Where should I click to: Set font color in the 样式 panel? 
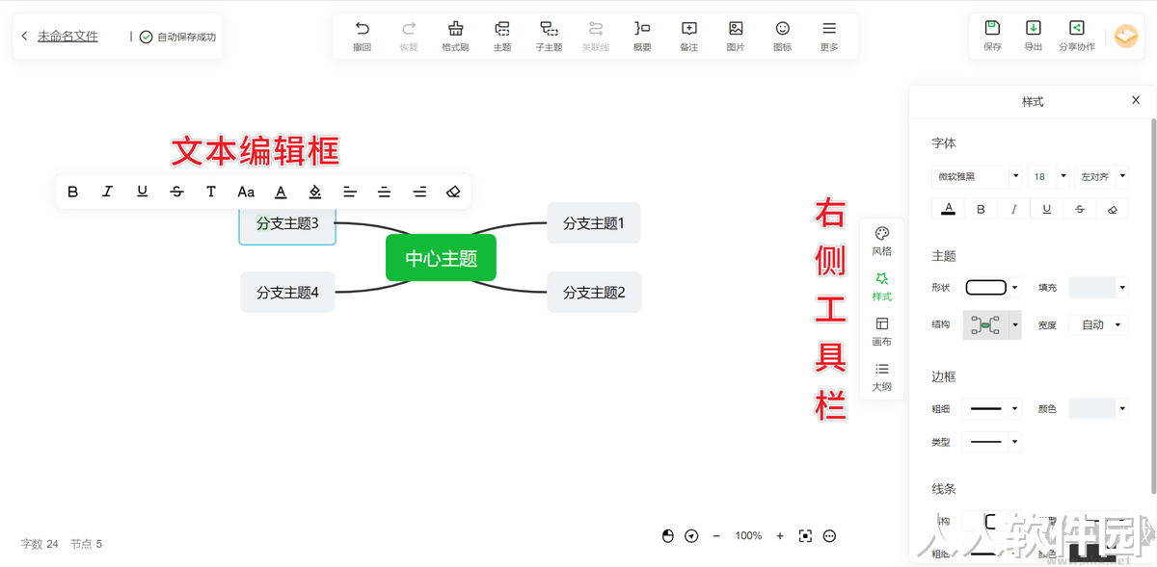tap(949, 209)
